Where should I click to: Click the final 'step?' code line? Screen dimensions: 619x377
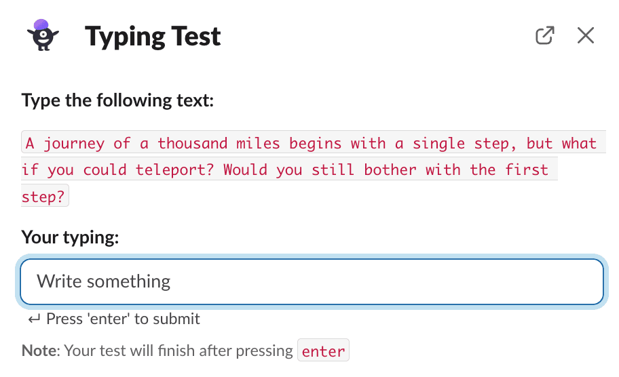pyautogui.click(x=43, y=197)
